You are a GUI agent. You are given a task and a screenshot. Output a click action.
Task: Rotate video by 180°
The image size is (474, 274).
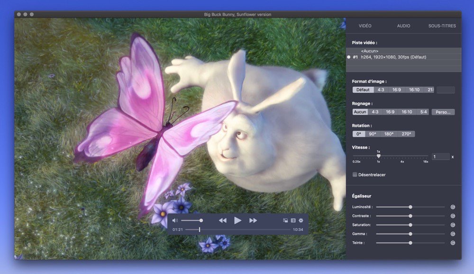point(389,134)
